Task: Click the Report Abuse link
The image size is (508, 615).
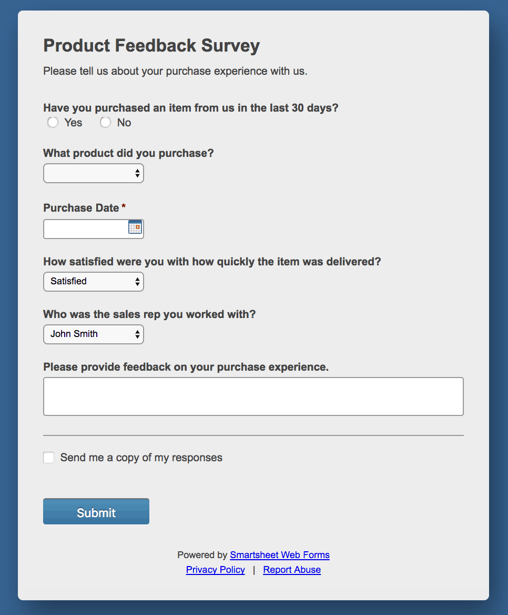Action: click(x=292, y=570)
